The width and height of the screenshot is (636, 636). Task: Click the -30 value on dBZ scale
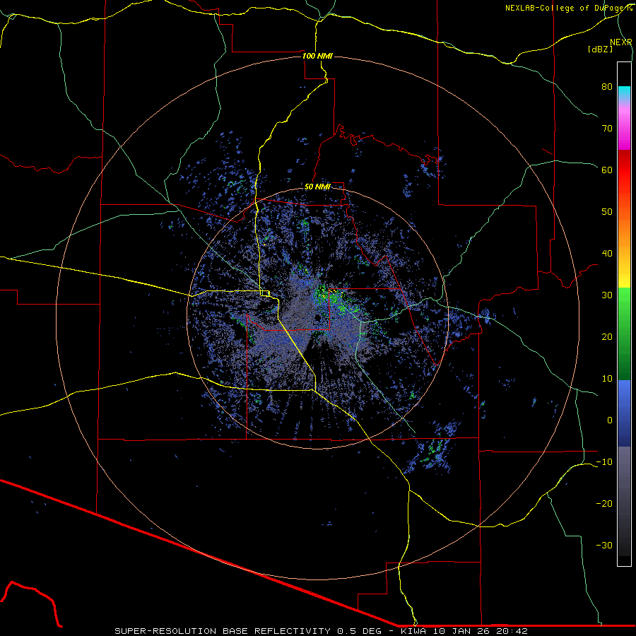click(x=604, y=545)
